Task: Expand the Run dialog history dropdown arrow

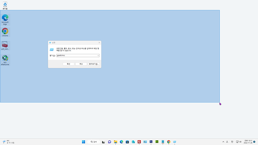Action: (x=98, y=55)
